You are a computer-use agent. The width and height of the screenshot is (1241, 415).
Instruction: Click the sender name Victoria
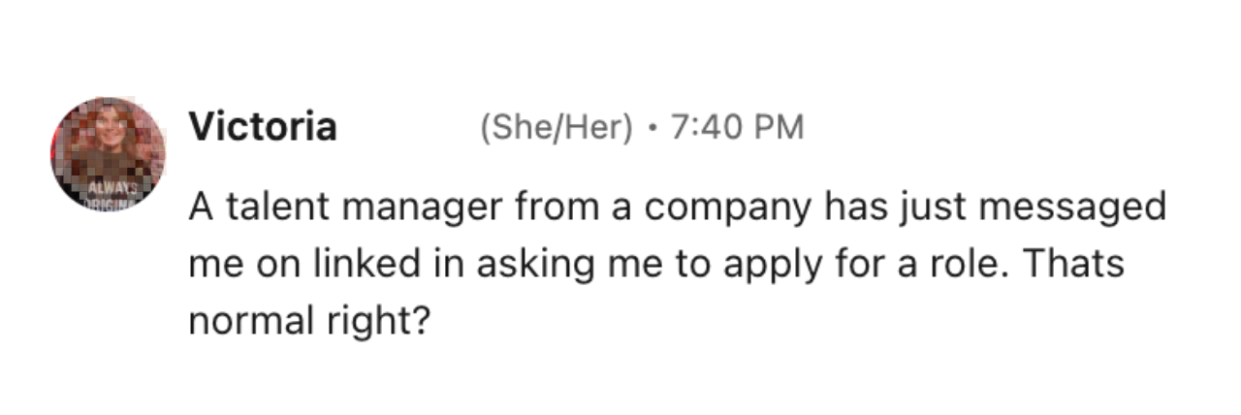pos(263,127)
